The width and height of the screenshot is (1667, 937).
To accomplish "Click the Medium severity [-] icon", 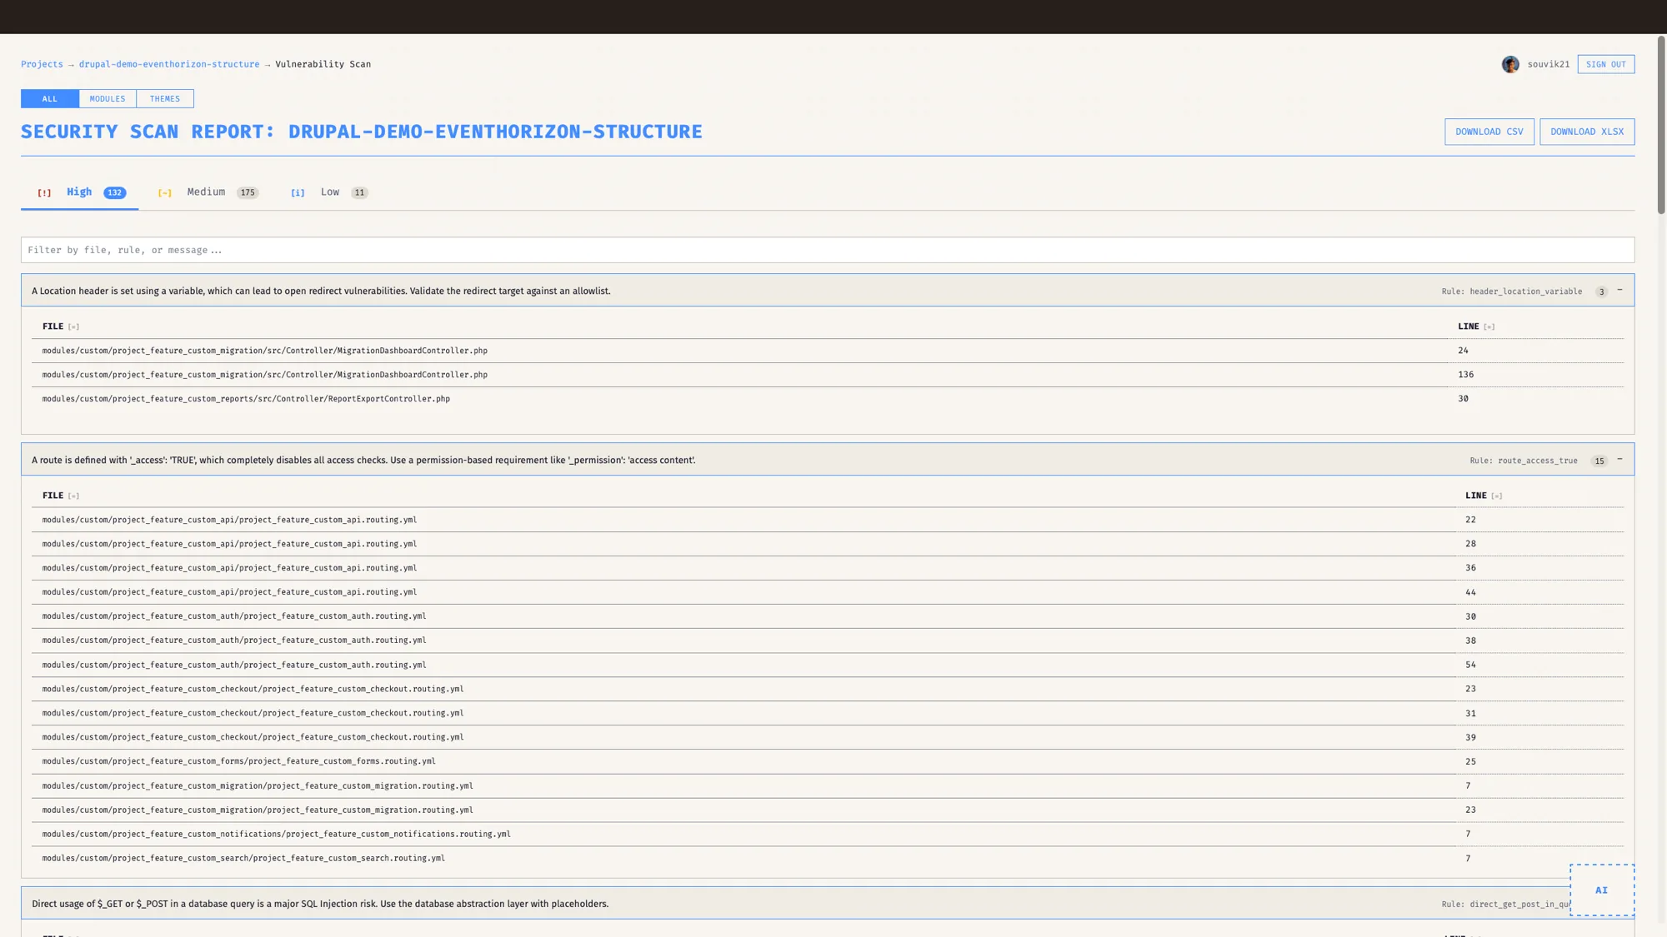I will tap(165, 193).
